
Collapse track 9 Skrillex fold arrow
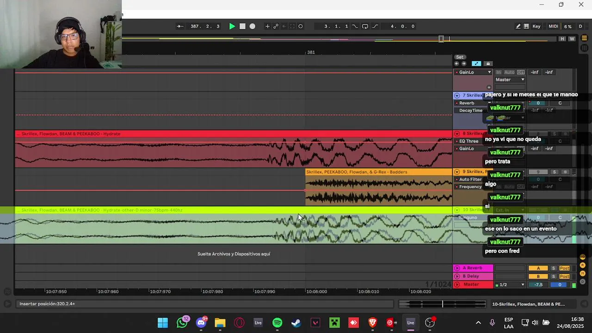click(x=457, y=172)
